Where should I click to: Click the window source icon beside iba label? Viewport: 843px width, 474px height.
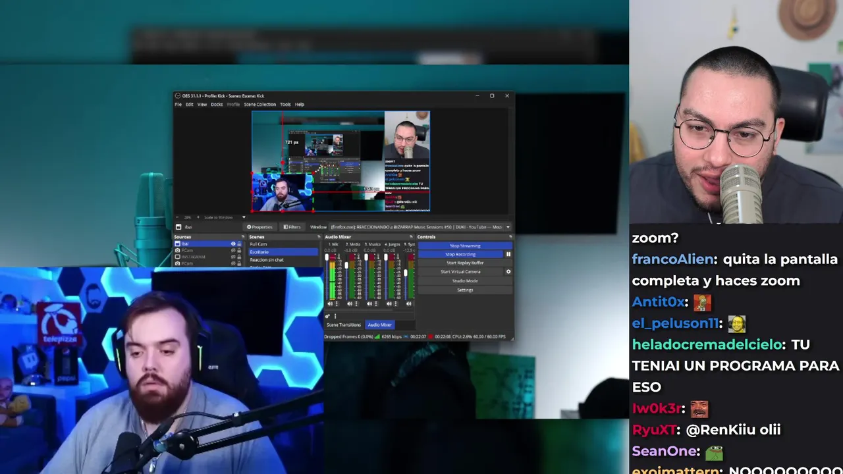click(178, 227)
